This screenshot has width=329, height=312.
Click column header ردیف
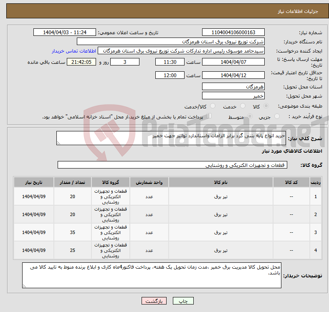(315, 182)
